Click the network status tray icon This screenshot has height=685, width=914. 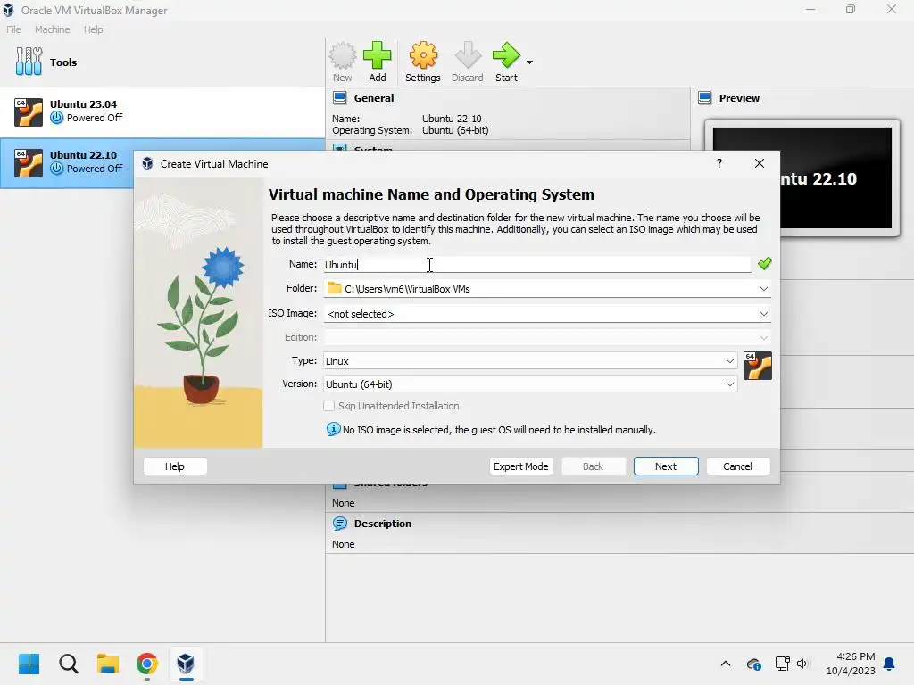782,664
